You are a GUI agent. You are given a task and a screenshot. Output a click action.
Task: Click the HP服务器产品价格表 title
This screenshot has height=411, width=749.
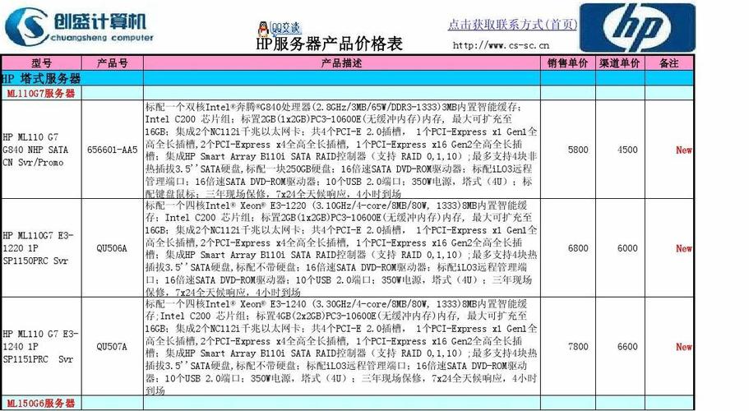(x=330, y=44)
